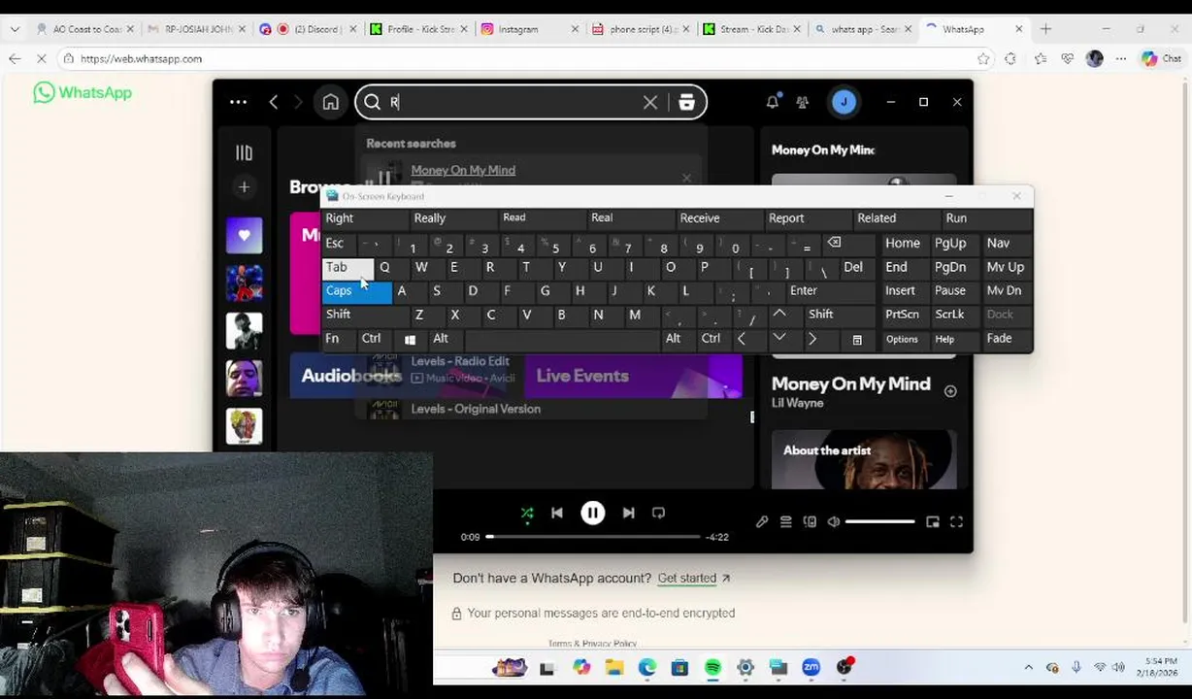Open Connect to a device

tap(810, 522)
